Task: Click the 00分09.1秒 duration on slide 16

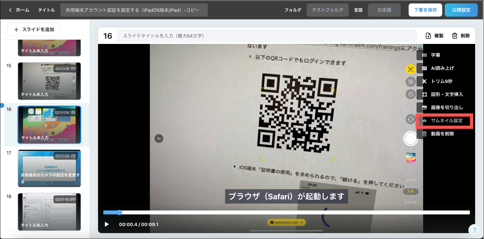Action: tap(65, 112)
